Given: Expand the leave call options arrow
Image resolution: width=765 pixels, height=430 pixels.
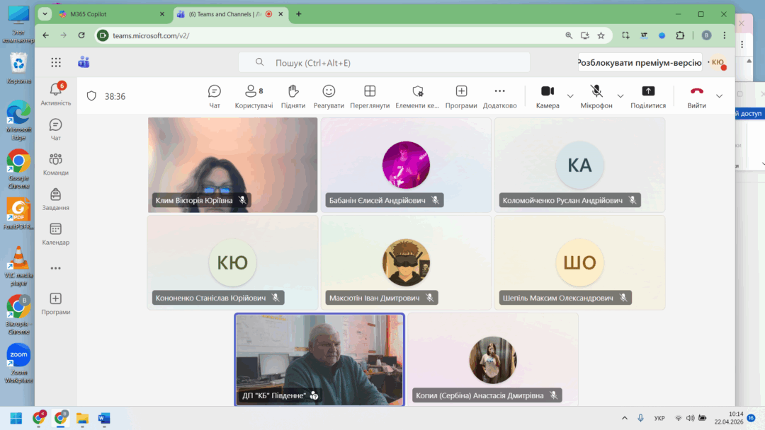Looking at the screenshot, I should [720, 96].
